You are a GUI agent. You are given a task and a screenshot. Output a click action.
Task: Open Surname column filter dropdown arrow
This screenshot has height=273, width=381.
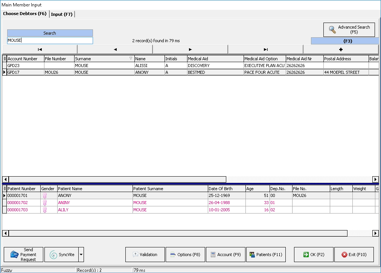(x=131, y=59)
